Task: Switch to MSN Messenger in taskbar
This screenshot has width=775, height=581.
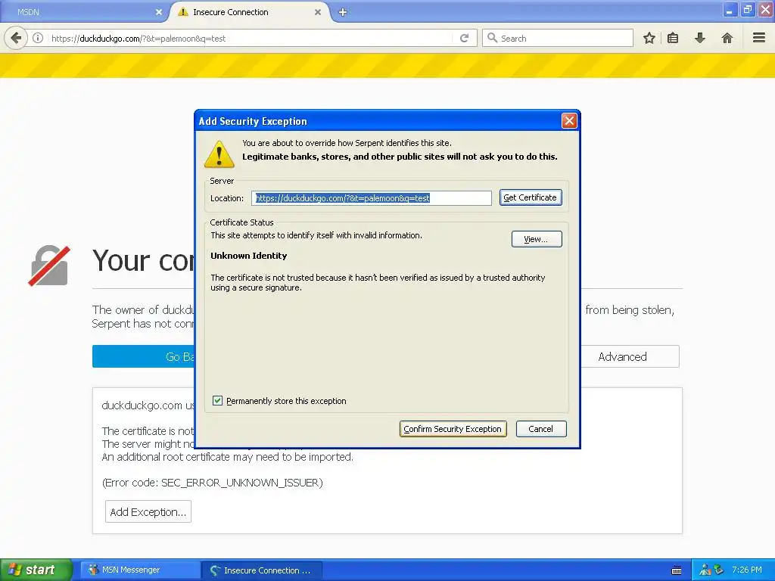Action: (x=141, y=570)
